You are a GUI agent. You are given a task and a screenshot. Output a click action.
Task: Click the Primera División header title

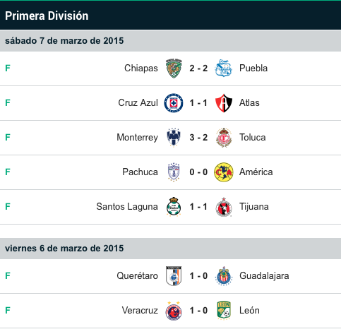47,16
